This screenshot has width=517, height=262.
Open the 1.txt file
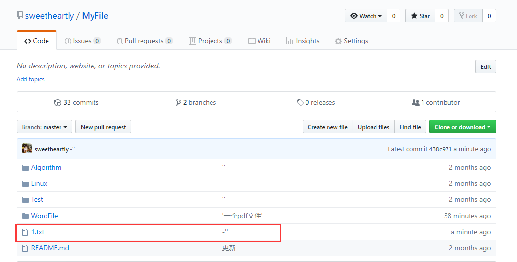tap(38, 232)
